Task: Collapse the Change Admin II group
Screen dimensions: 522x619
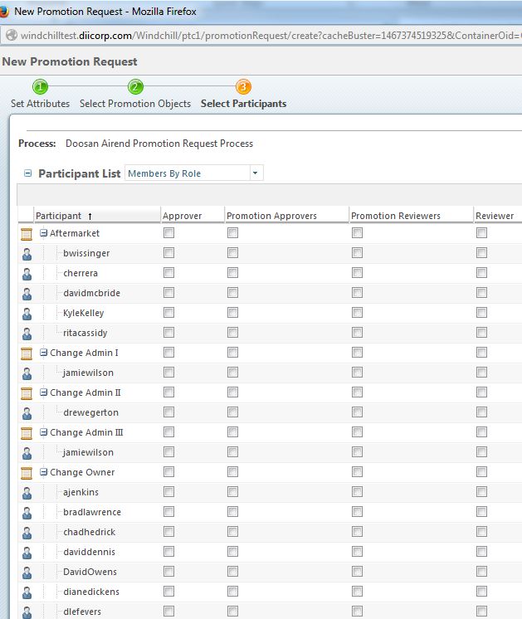Action: point(44,392)
